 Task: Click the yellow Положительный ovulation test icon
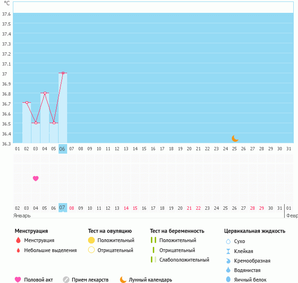(91, 241)
